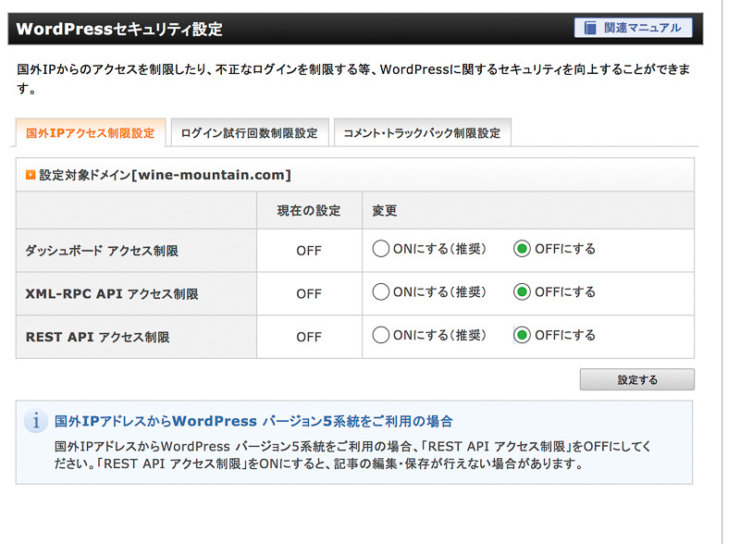Click the 設定対象ドメイン[wine-mountain.com] heading
Viewport: 740px width, 544px height.
[166, 175]
